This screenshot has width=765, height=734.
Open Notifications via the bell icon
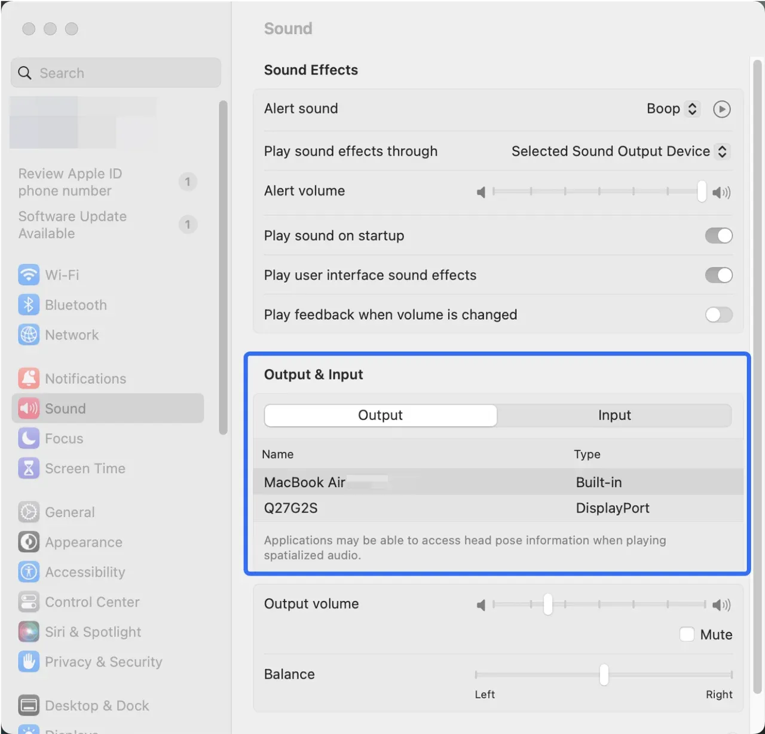[29, 378]
